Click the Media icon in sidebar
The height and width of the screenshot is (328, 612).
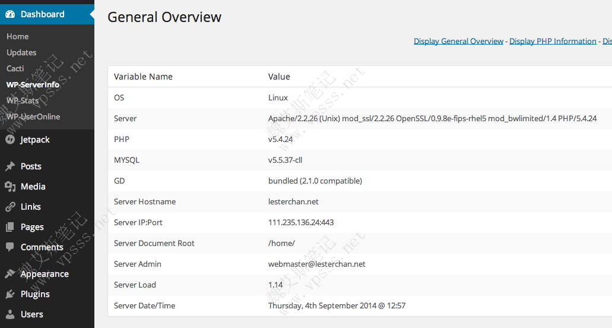(10, 187)
